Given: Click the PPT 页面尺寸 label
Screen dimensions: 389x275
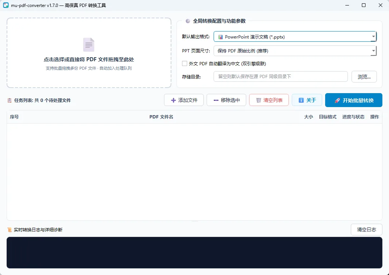Looking at the screenshot, I should point(196,51).
